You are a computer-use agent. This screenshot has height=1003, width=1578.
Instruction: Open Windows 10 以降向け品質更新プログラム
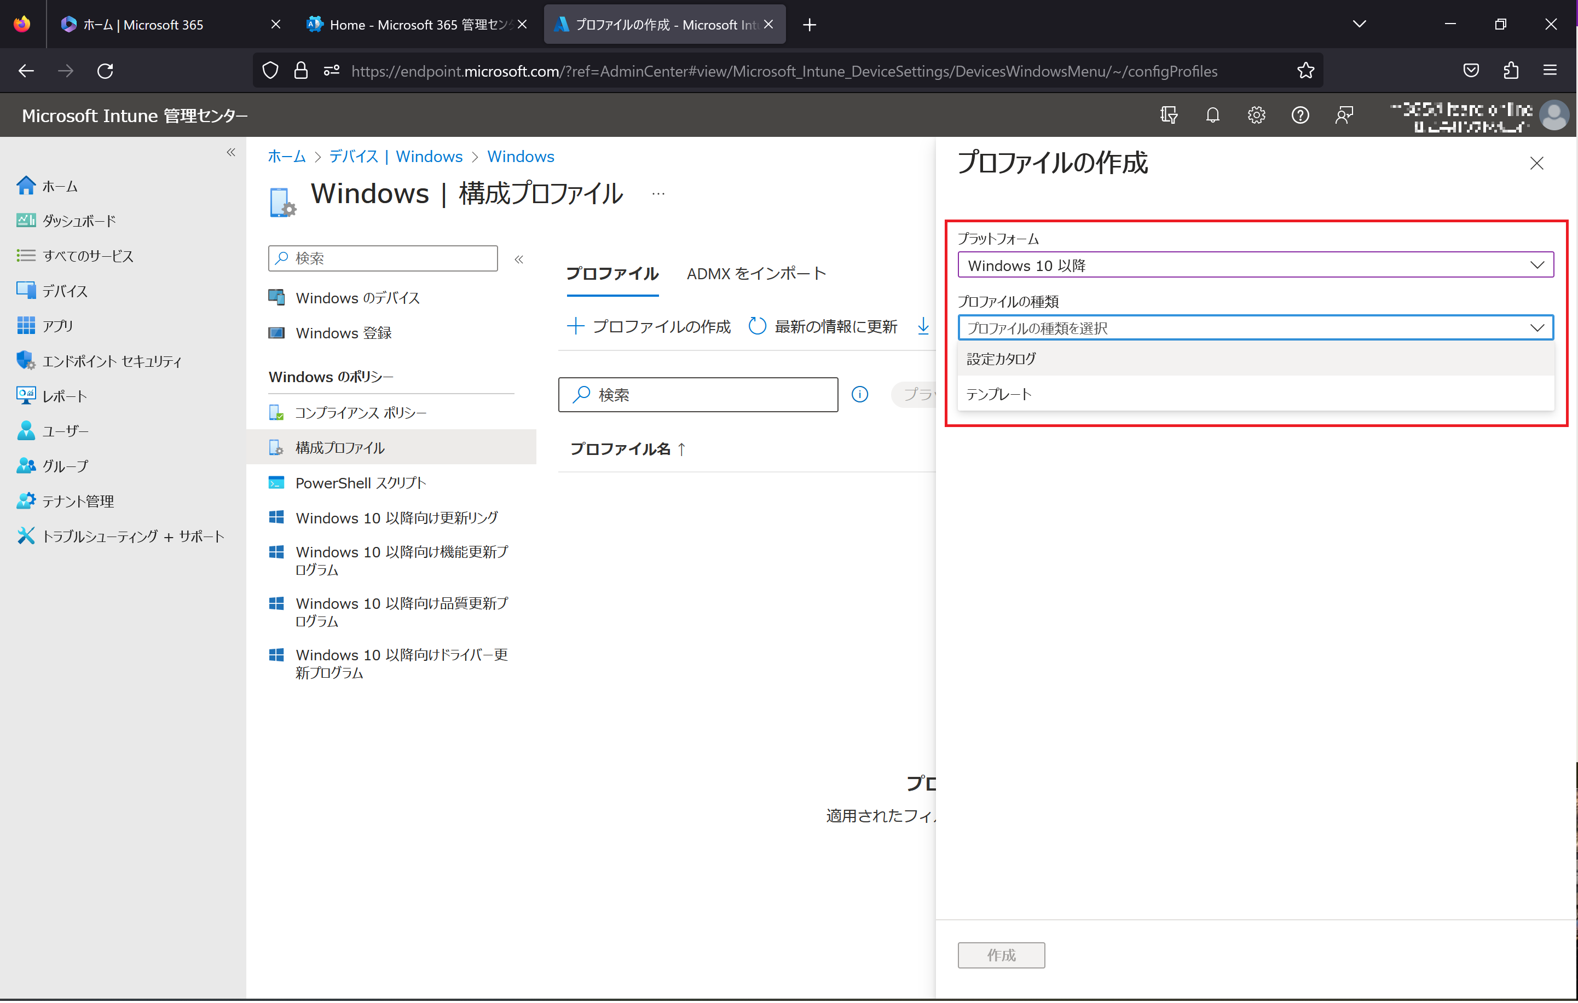pos(389,612)
